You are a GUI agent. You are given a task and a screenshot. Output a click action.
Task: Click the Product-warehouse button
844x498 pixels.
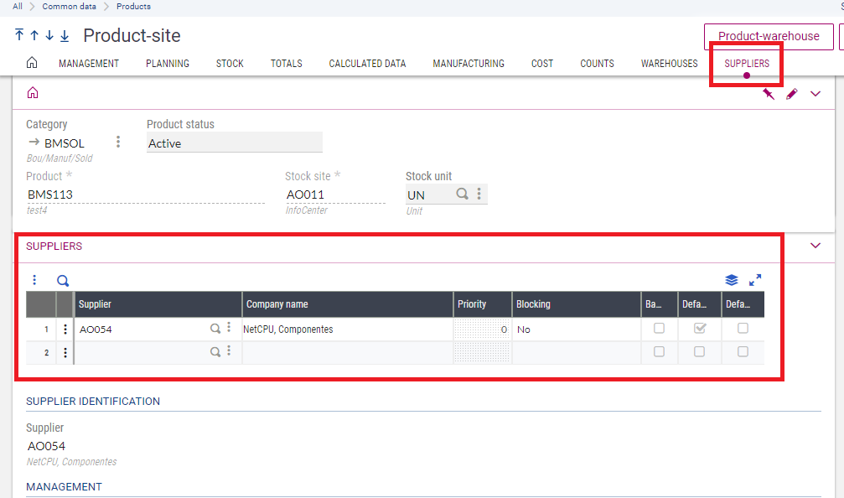click(769, 37)
